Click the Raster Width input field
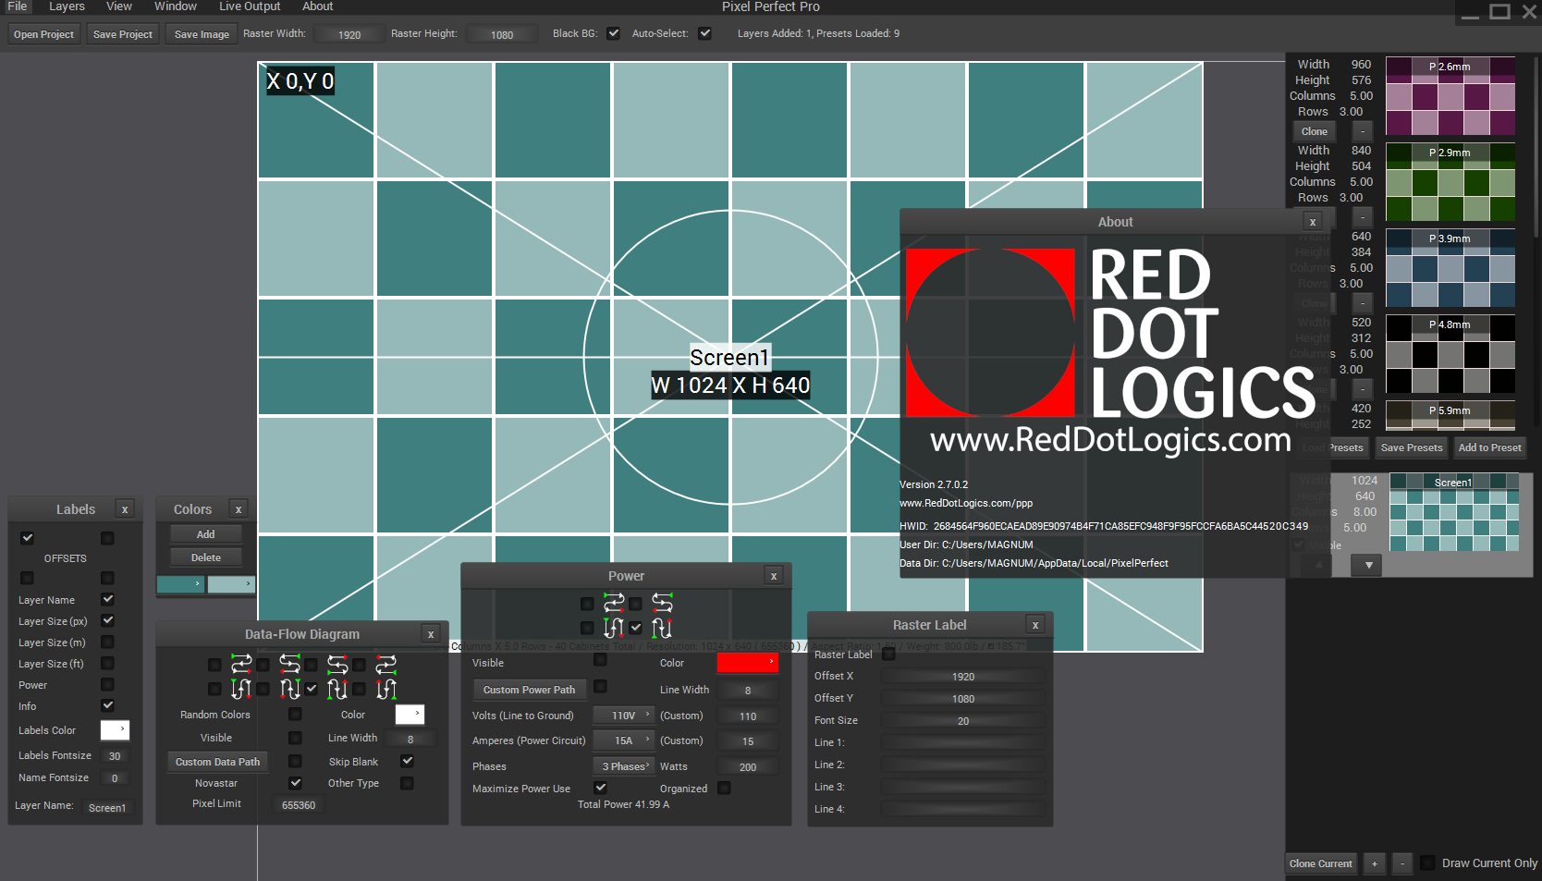 pos(349,34)
